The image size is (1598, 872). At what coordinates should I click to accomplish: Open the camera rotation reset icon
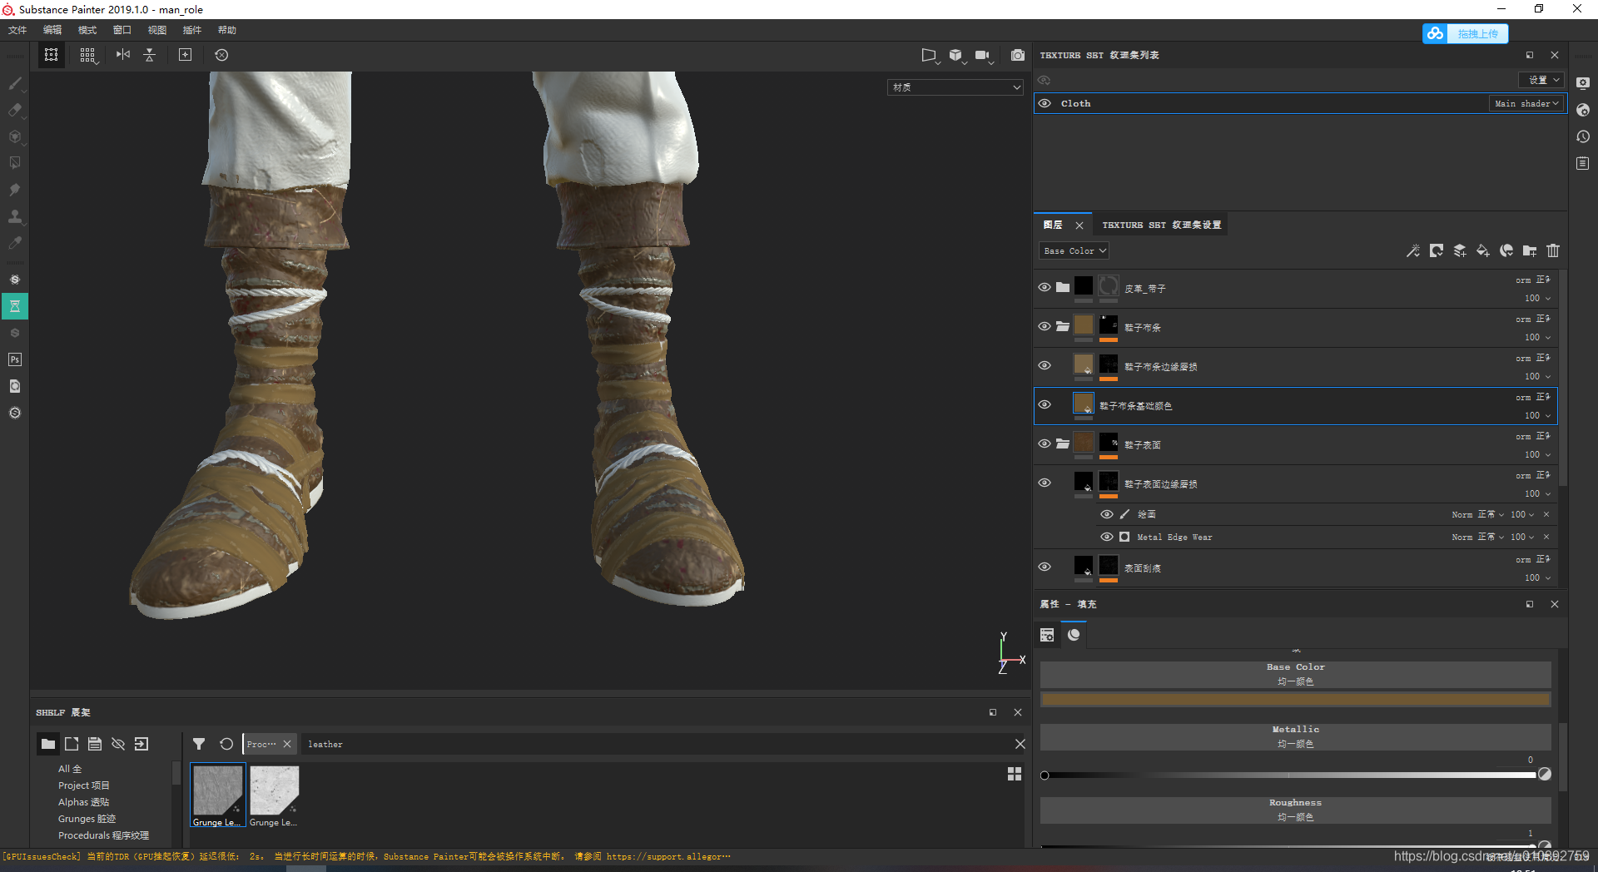221,55
